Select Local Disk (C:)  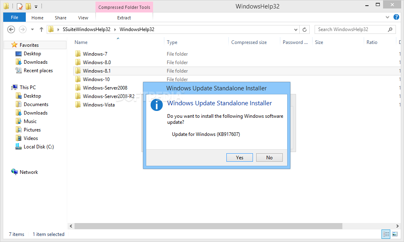39,146
